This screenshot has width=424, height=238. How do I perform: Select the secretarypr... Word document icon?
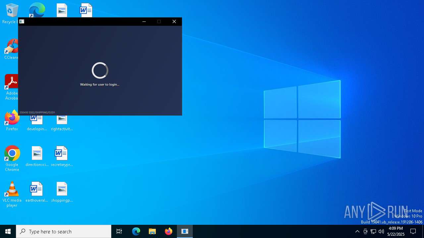pyautogui.click(x=62, y=157)
